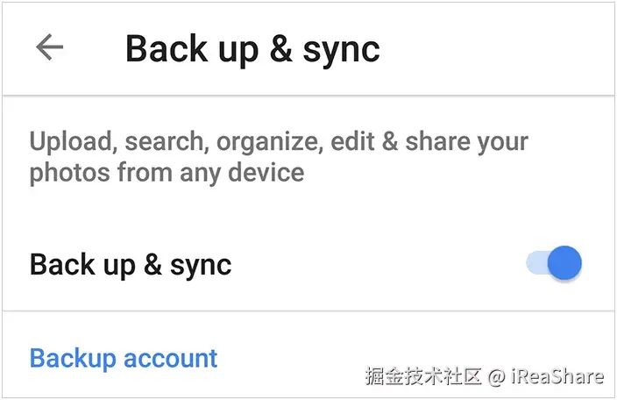The height and width of the screenshot is (400, 617).
Task: Click the Chinese watermark characters
Action: (424, 376)
